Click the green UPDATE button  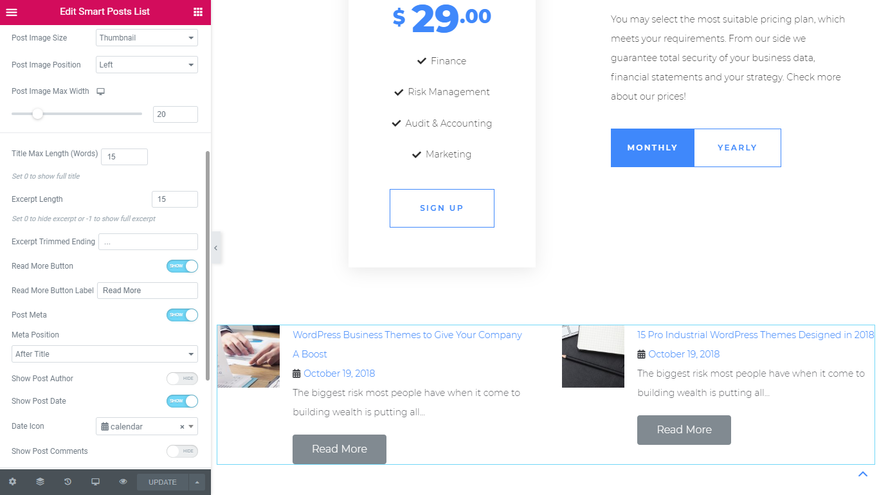(163, 482)
